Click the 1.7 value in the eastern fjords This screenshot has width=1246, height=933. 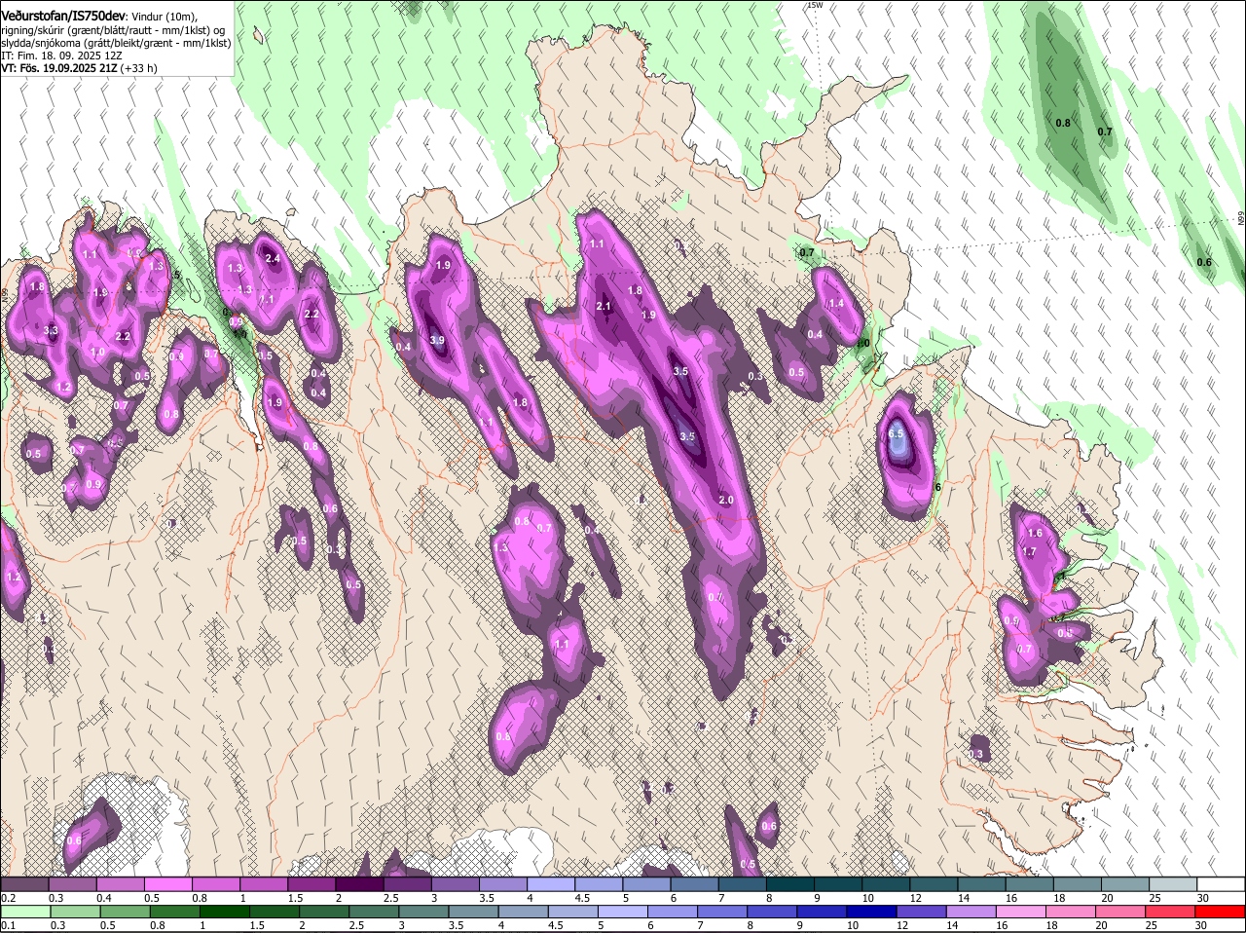[x=1030, y=551]
